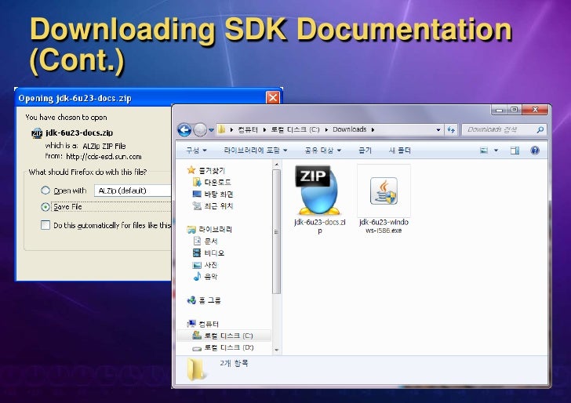Viewport: 571px width, 403px height.
Task: Select the Open with radio button in Firefox dialog
Action: (45, 190)
